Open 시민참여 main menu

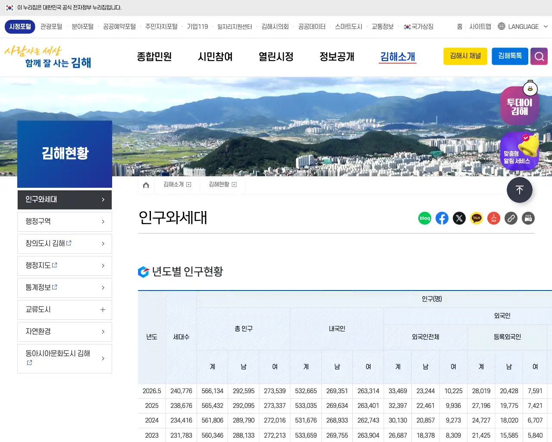(x=215, y=57)
